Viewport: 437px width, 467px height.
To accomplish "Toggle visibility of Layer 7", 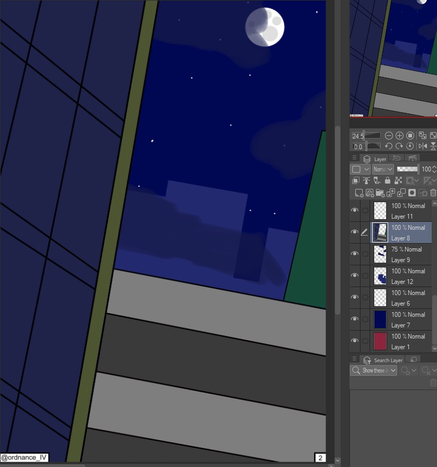I will tap(355, 319).
